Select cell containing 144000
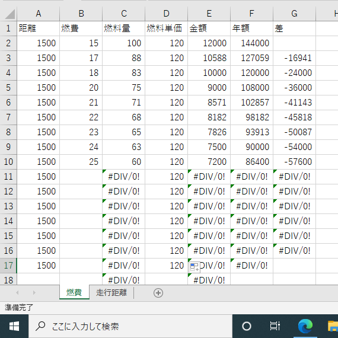 coord(251,43)
